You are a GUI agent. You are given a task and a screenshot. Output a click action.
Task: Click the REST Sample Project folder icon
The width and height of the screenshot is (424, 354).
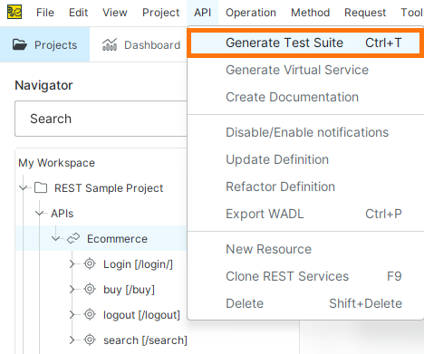pos(41,187)
